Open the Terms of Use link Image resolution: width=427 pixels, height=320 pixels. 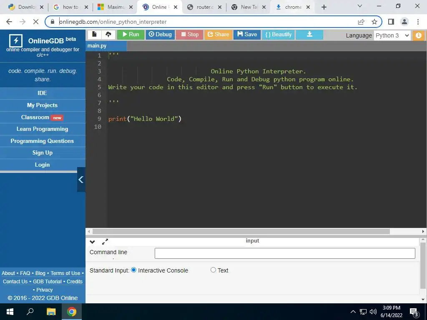(65, 273)
